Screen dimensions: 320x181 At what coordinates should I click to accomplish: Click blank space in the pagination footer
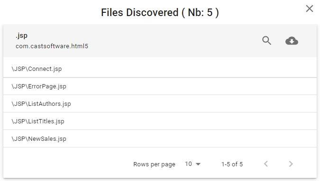point(67,164)
